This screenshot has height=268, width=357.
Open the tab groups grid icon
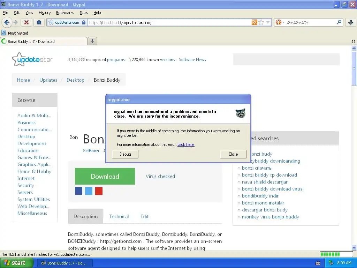354,41
